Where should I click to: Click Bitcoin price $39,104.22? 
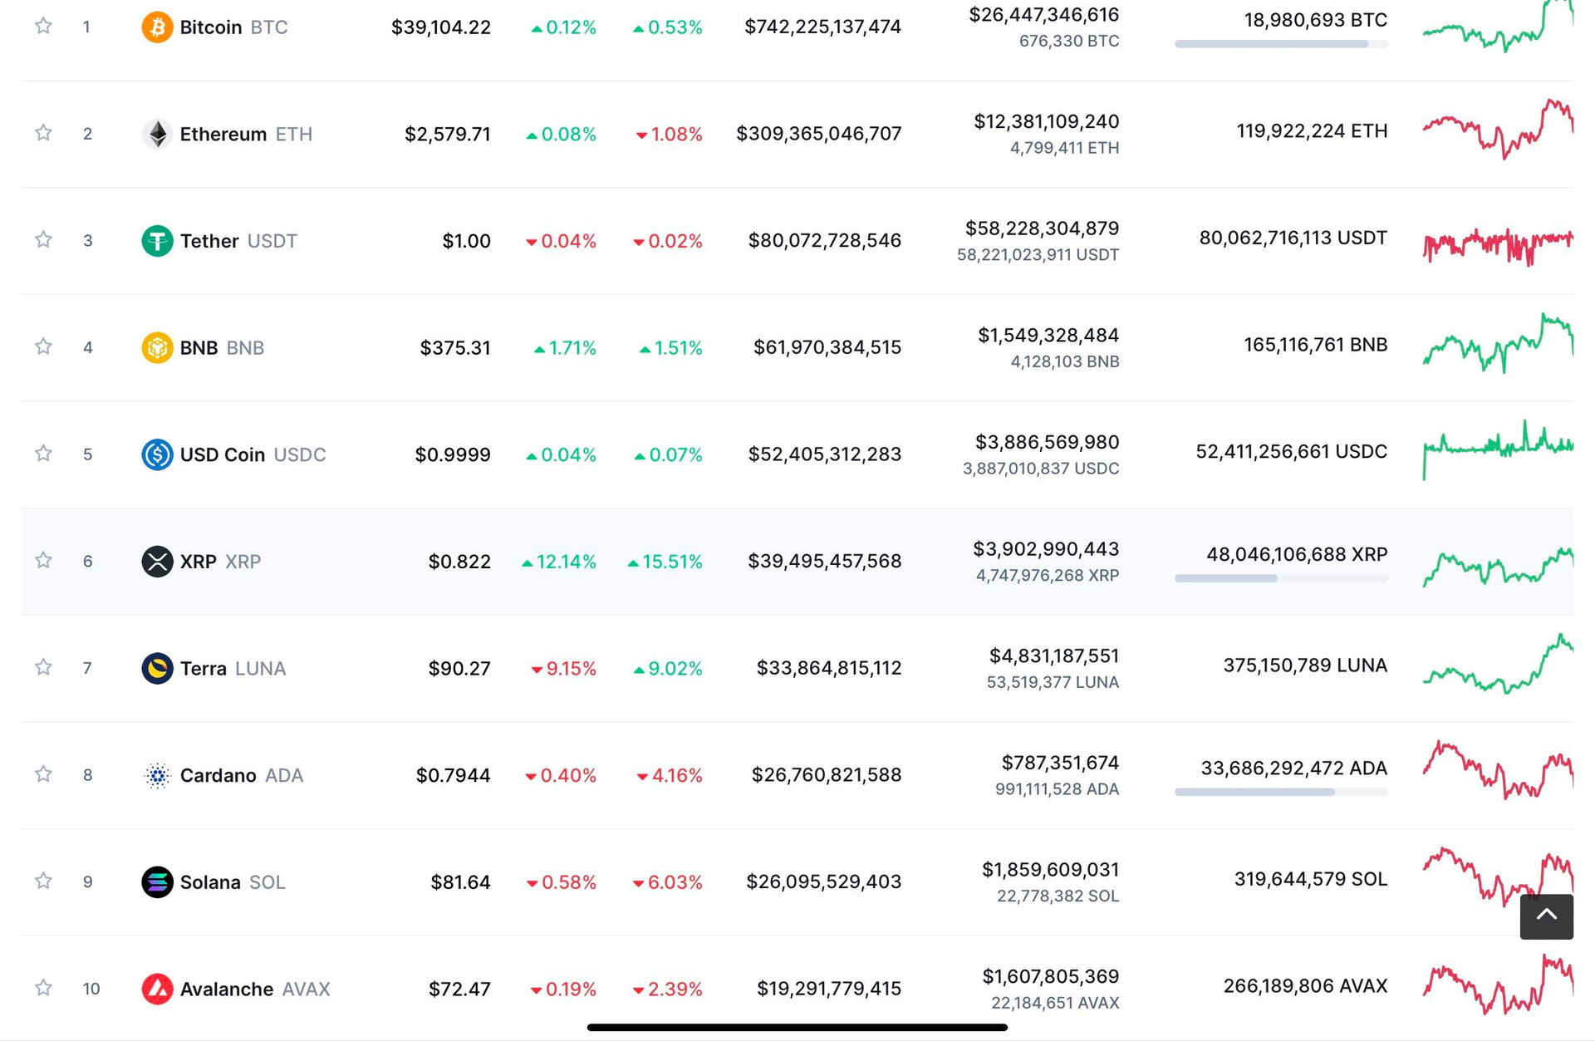point(441,27)
